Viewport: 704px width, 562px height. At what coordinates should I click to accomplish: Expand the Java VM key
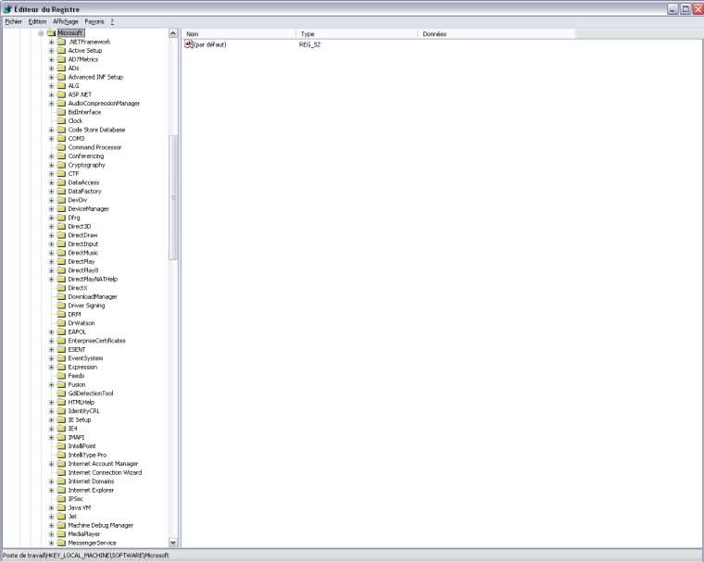pyautogui.click(x=52, y=507)
